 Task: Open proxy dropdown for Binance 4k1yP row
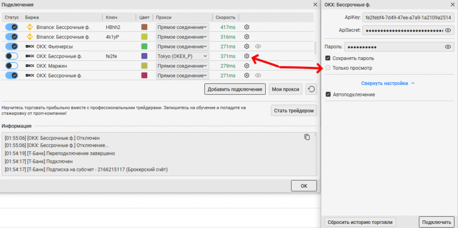[x=182, y=37]
